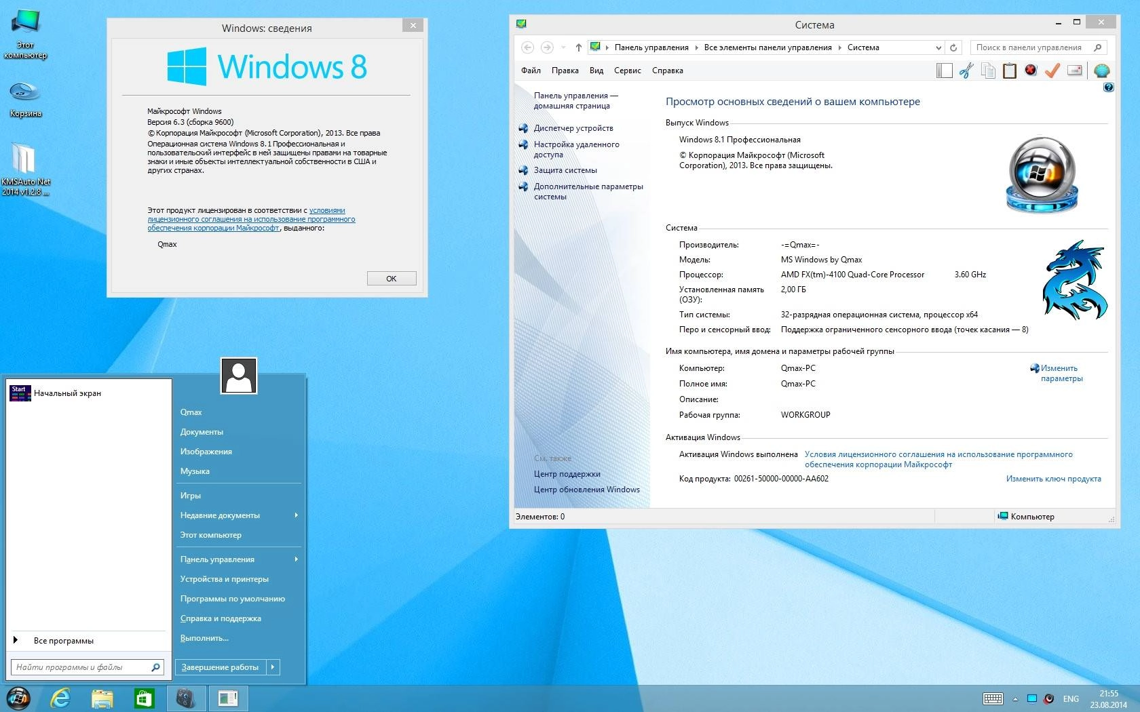Expand Недавние документы submenu arrow

296,515
